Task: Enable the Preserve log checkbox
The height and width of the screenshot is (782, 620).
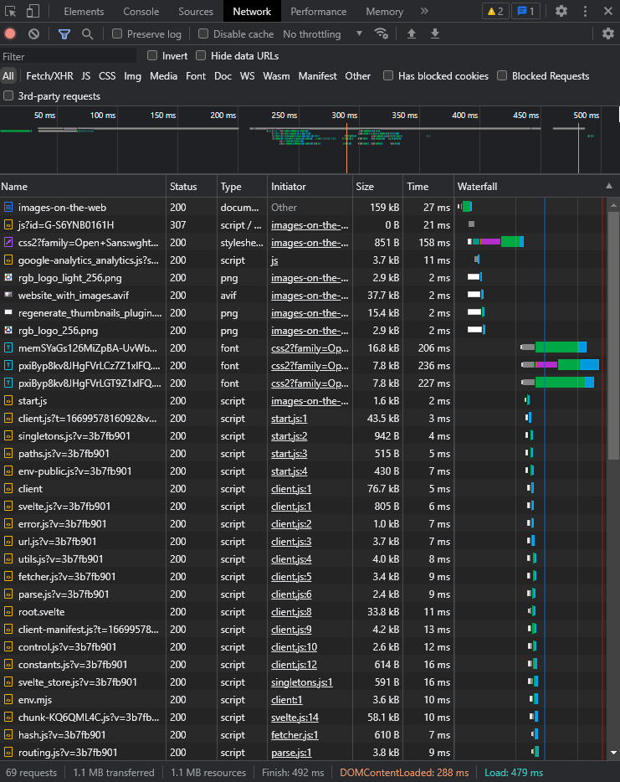Action: click(117, 34)
